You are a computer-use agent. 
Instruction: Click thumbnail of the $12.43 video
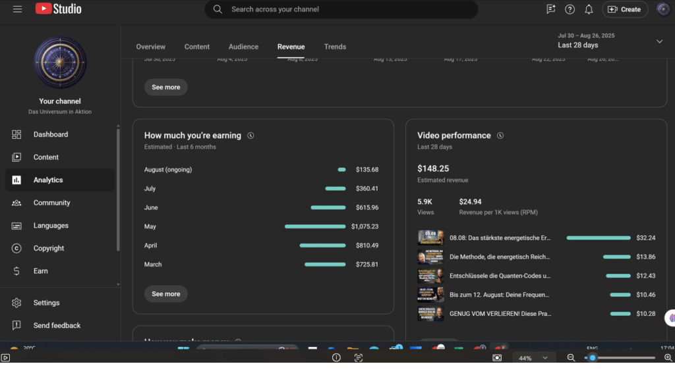[x=430, y=276]
